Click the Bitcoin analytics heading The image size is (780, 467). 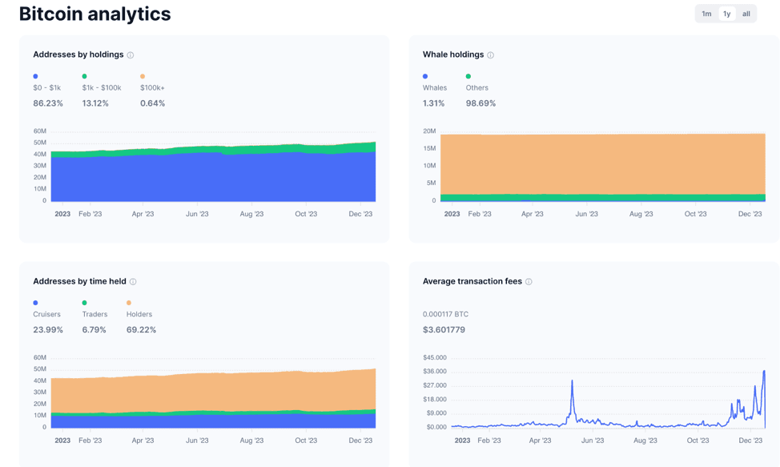pyautogui.click(x=94, y=14)
